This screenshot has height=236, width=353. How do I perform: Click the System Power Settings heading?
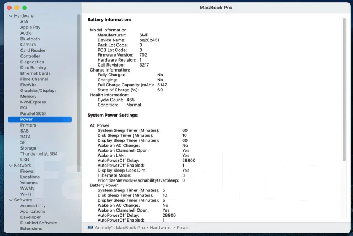[113, 115]
